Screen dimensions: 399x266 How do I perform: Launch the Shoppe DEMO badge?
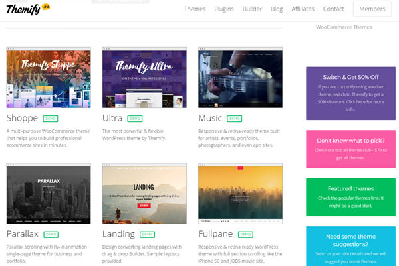[51, 119]
